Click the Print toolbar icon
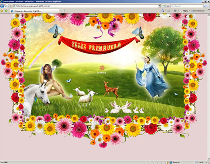The image size is (210, 164). 175,11
